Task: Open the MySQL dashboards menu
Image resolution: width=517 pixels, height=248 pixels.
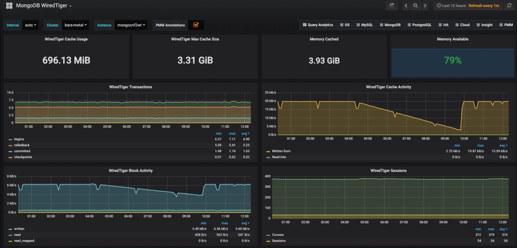Action: click(x=365, y=25)
